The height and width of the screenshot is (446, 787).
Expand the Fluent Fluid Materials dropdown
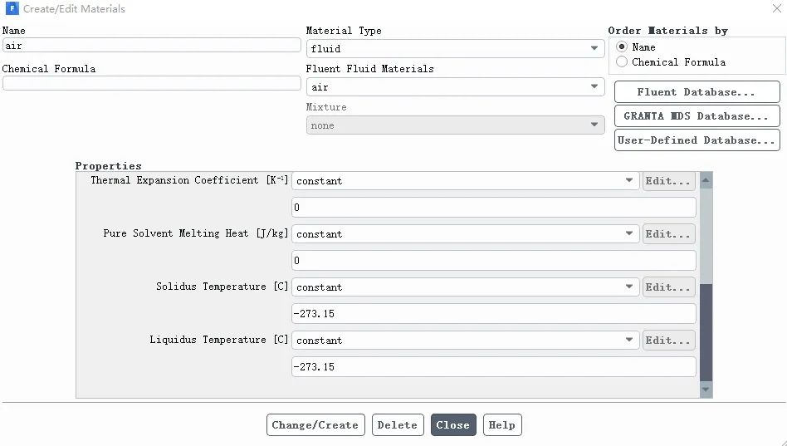(455, 87)
